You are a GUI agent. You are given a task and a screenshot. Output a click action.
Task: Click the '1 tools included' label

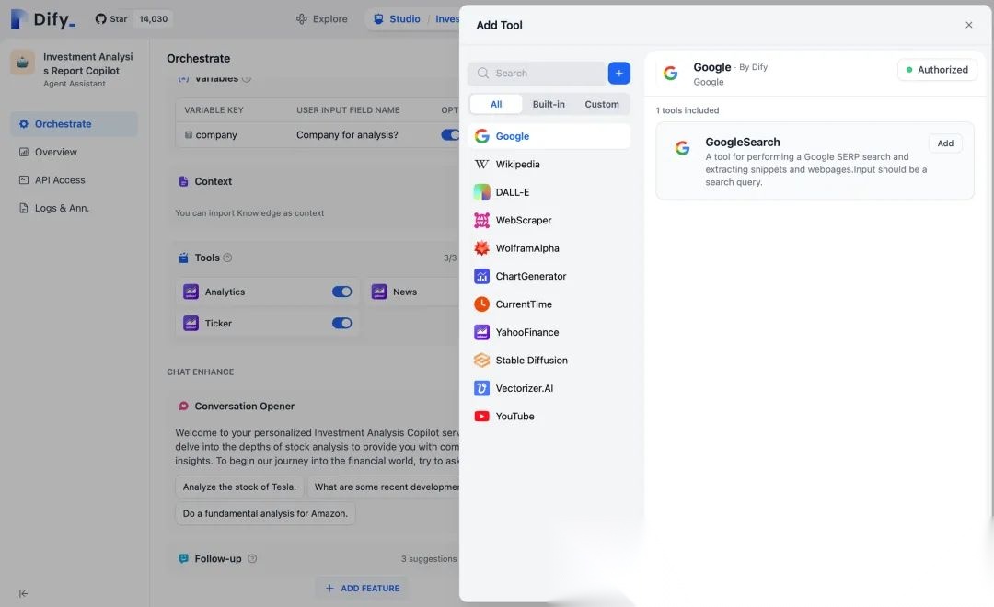688,110
